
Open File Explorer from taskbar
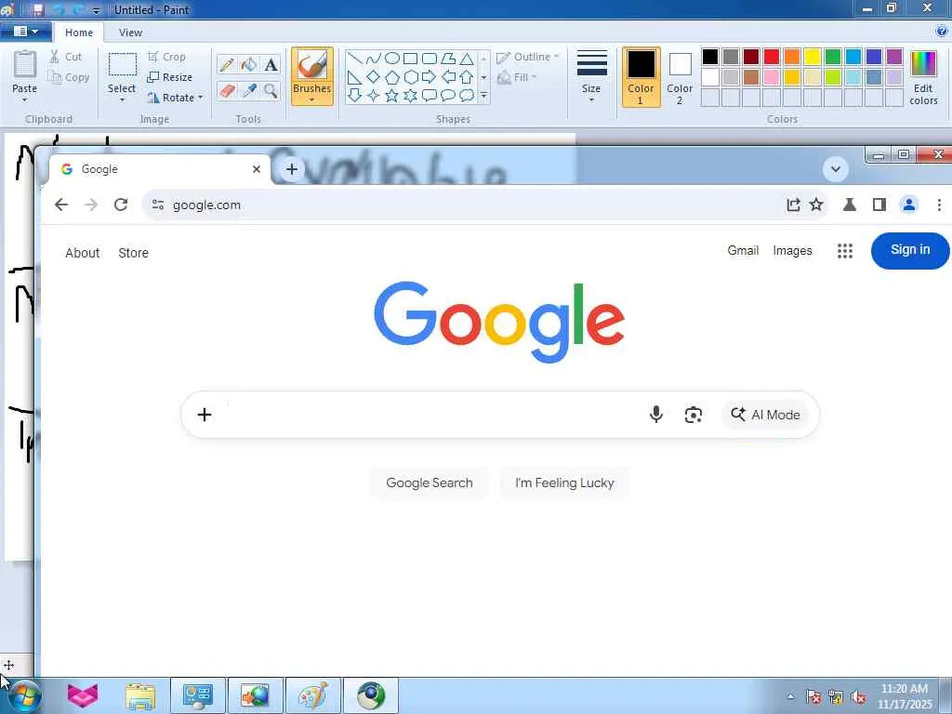(140, 695)
